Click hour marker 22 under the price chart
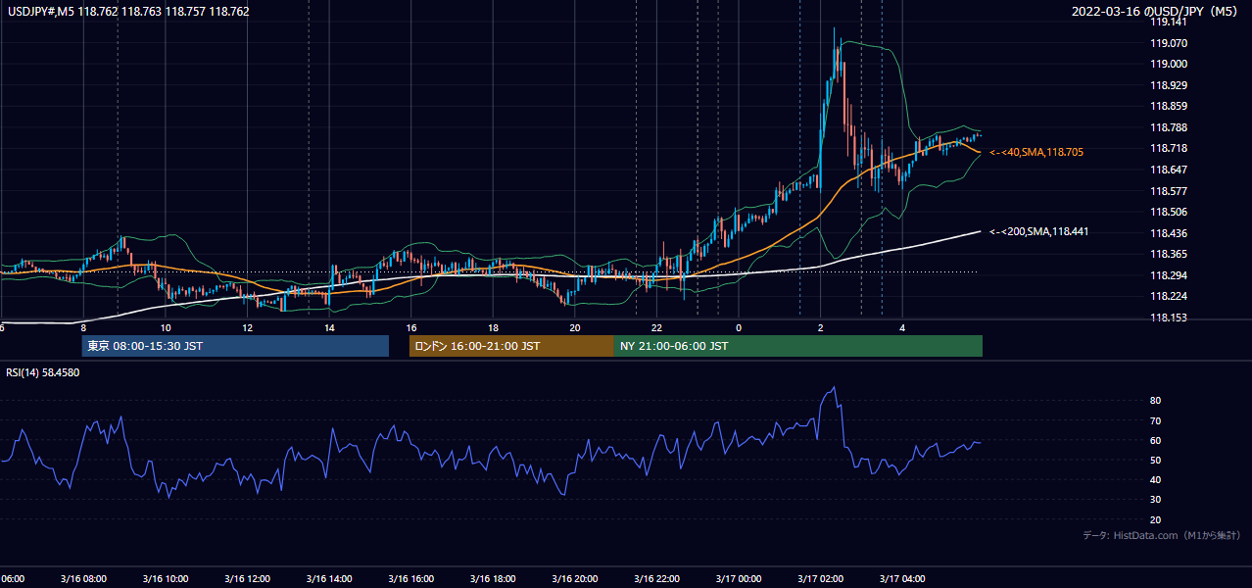 pyautogui.click(x=656, y=328)
